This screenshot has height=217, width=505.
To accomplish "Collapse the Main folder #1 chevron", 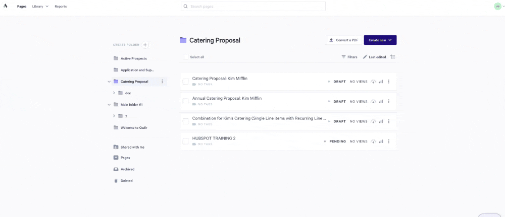I will point(109,105).
